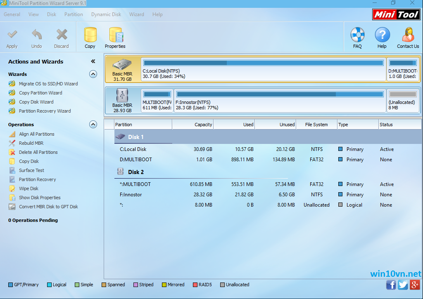Sort by the File System column header
Image resolution: width=423 pixels, height=299 pixels.
point(317,125)
